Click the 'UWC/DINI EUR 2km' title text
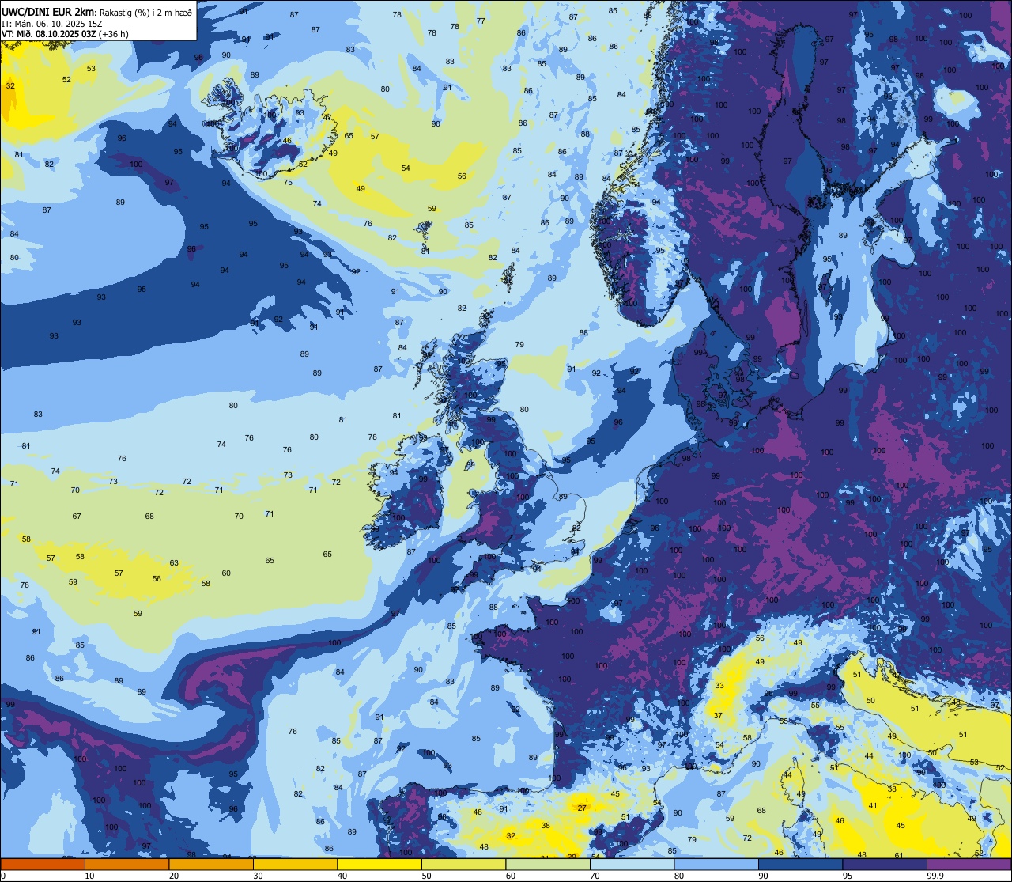The width and height of the screenshot is (1012, 882). 47,12
